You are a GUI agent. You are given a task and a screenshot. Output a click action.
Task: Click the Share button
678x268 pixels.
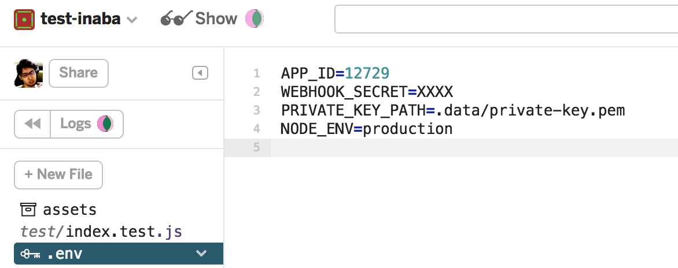point(79,73)
